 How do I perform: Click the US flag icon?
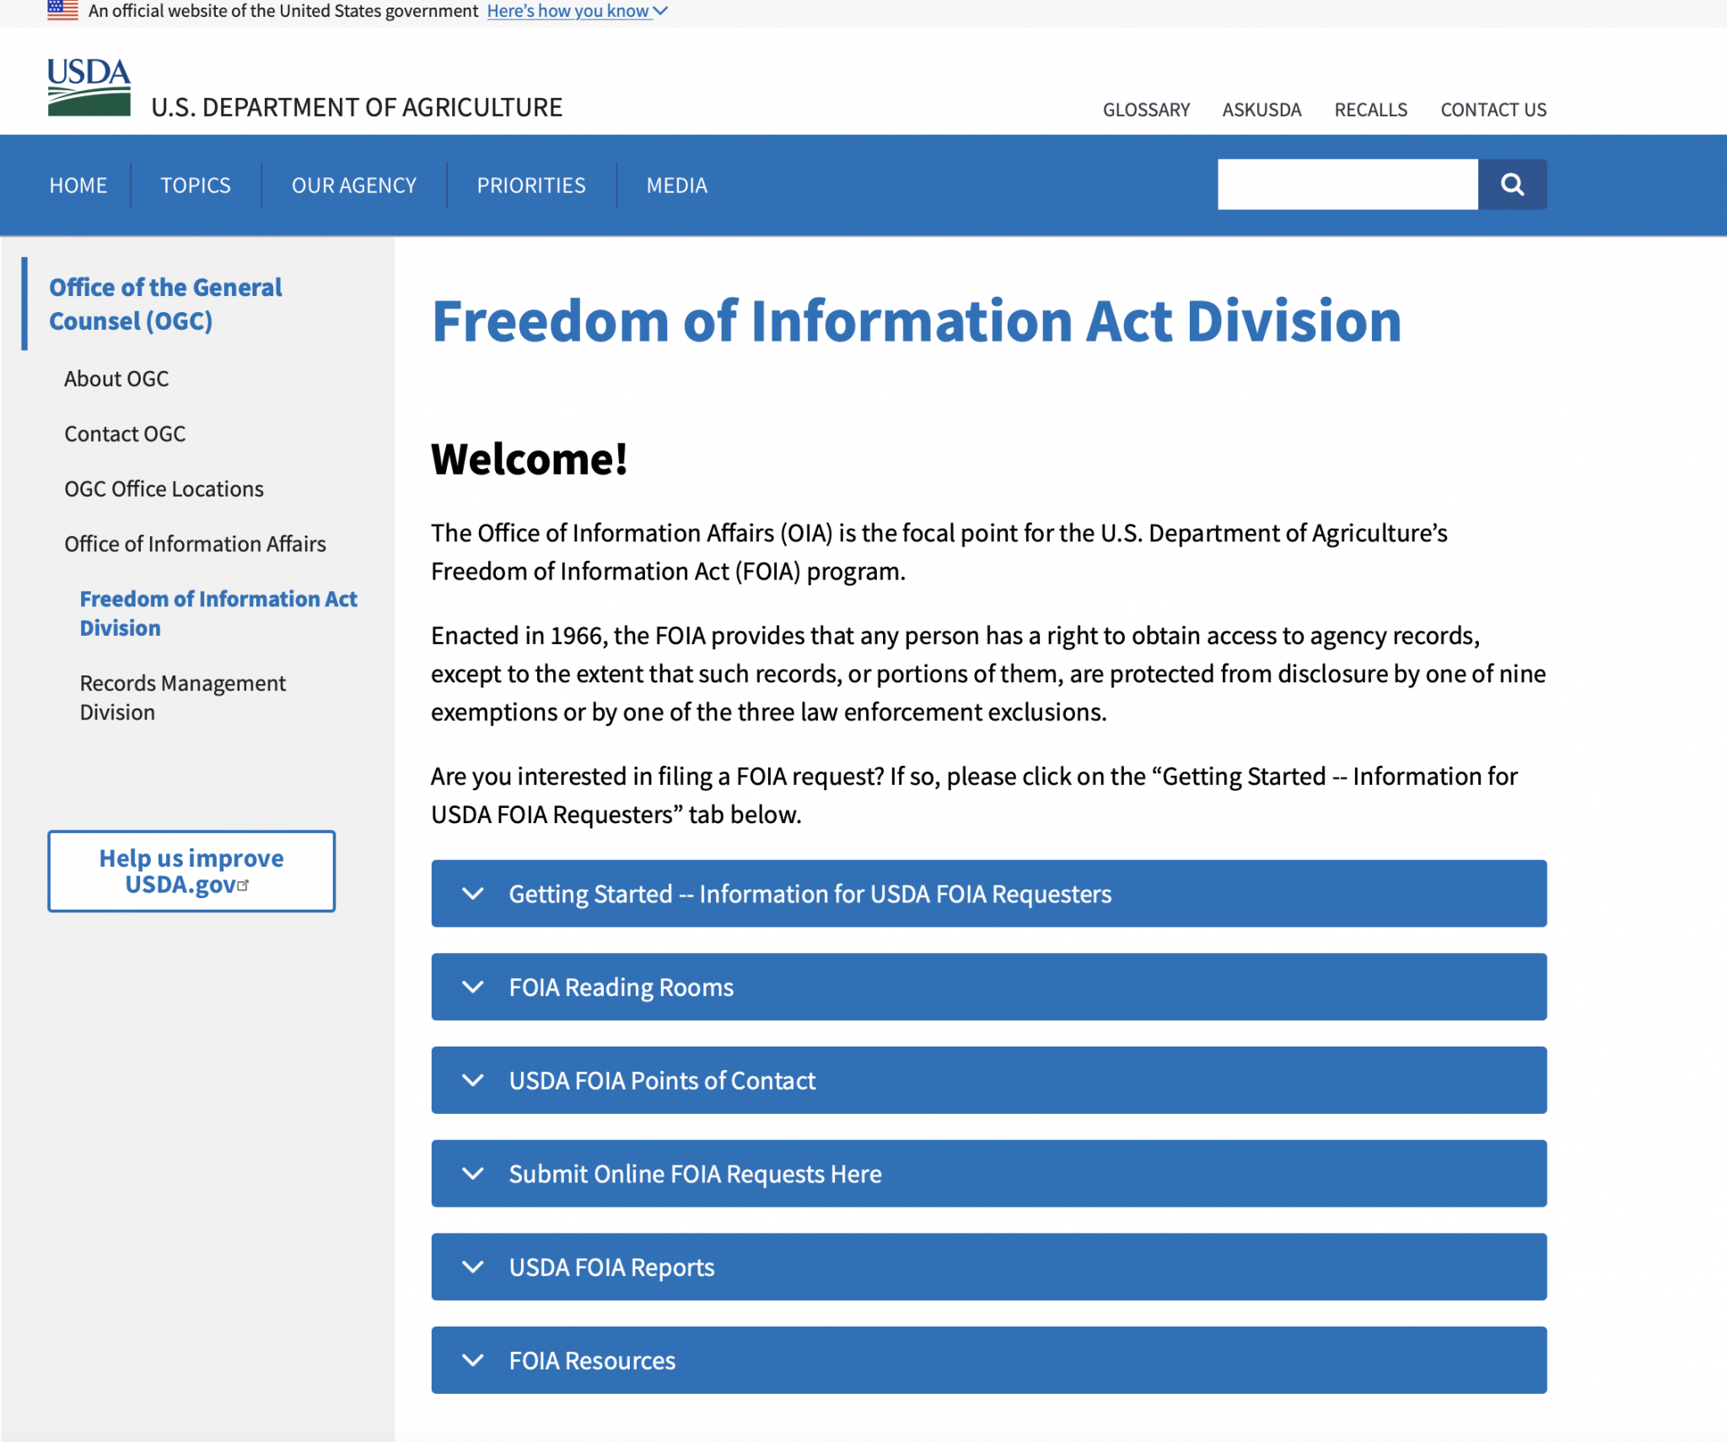pos(62,10)
